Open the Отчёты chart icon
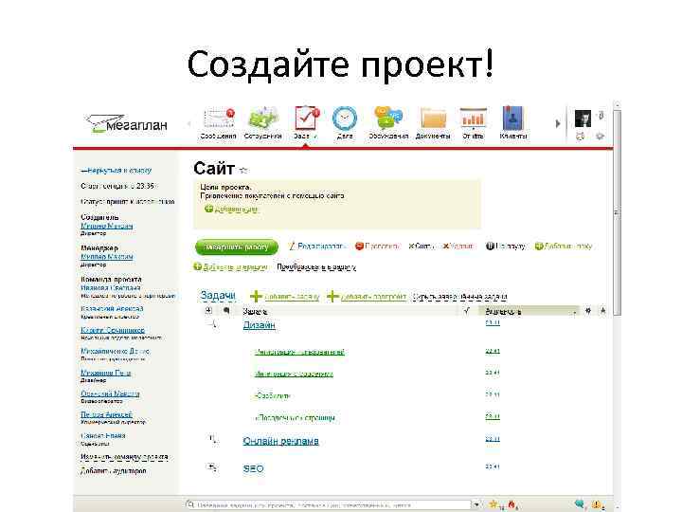682x512 pixels. (473, 118)
